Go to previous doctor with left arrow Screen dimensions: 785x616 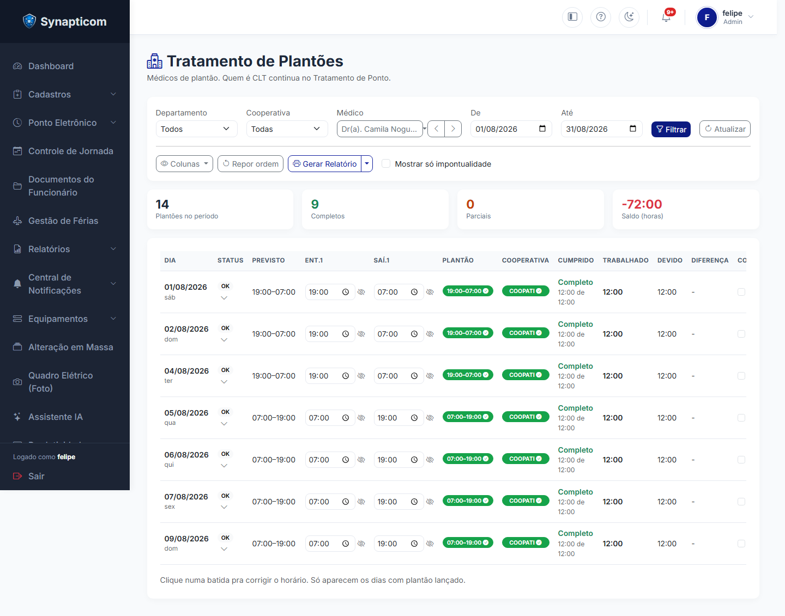coord(436,129)
